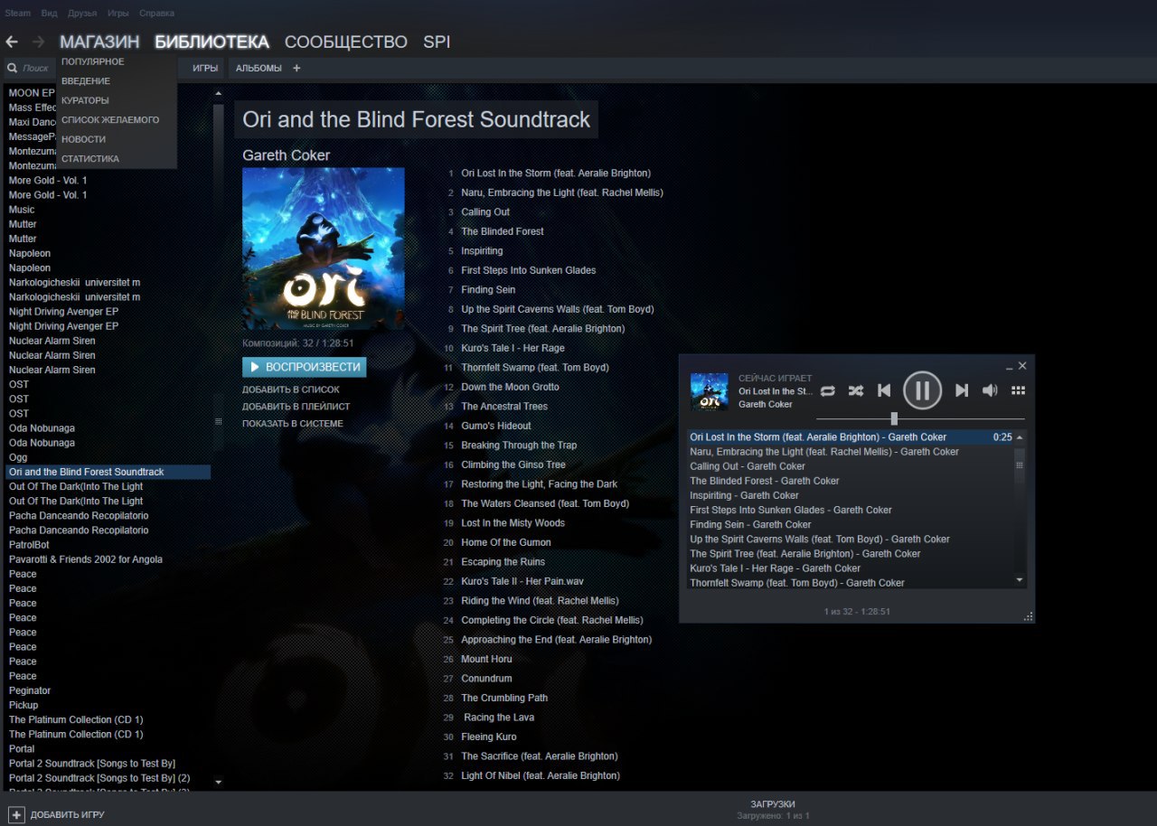
Task: Click the plus icon for Добавить игру
Action: tap(16, 814)
